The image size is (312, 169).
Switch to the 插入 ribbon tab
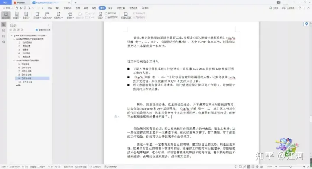pyautogui.click(x=58, y=8)
